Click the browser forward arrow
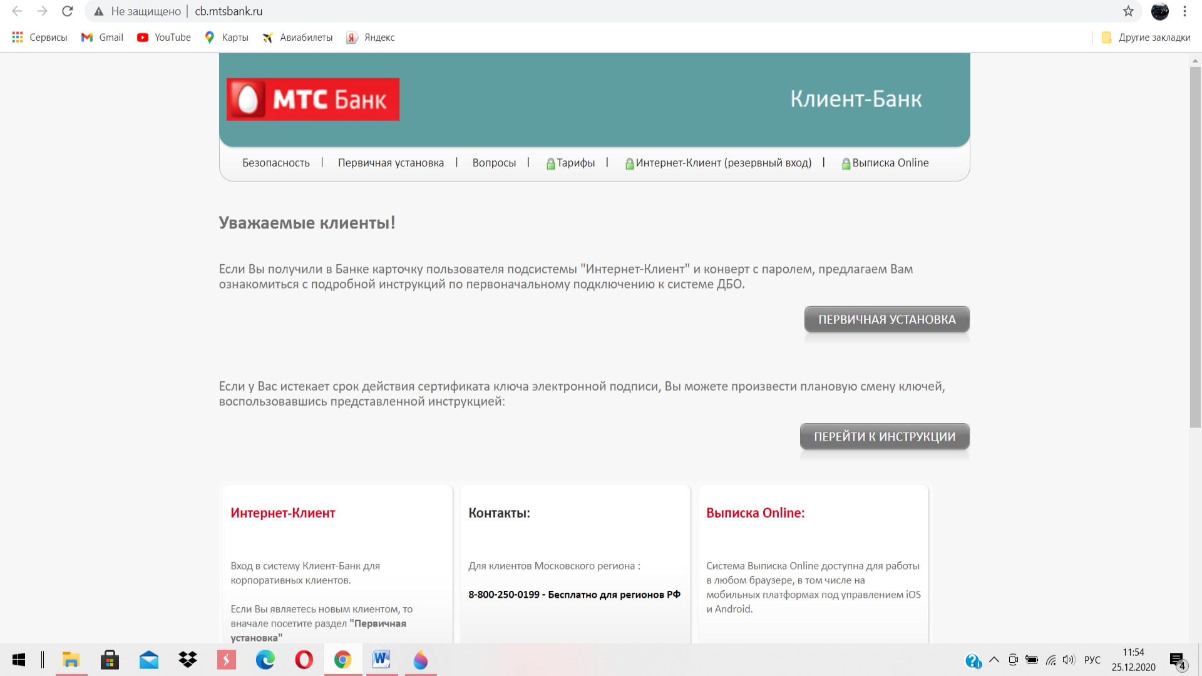Screen dimensions: 1202x676 [42, 11]
